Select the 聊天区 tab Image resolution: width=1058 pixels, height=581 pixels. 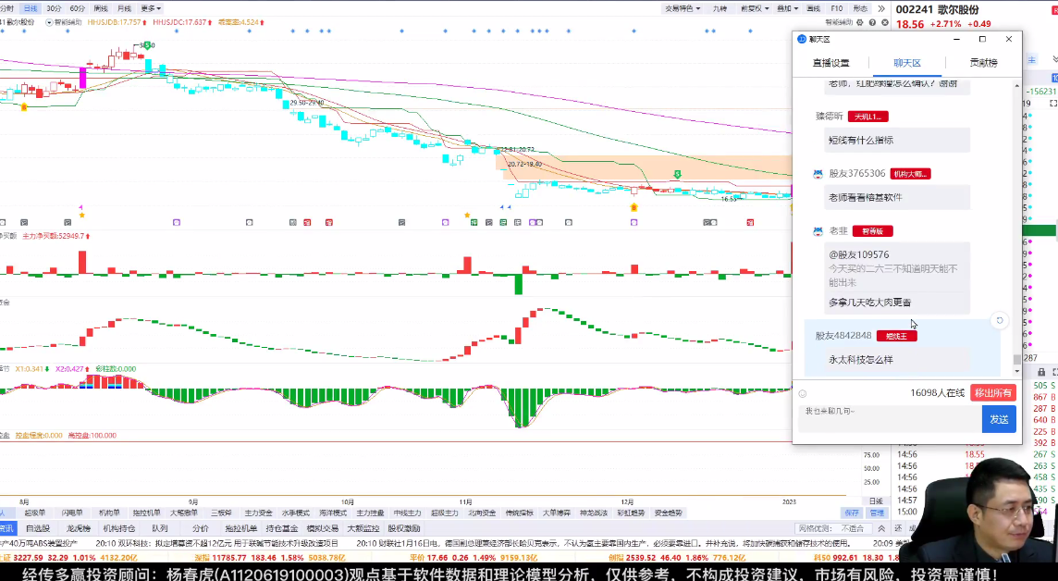[x=907, y=63]
